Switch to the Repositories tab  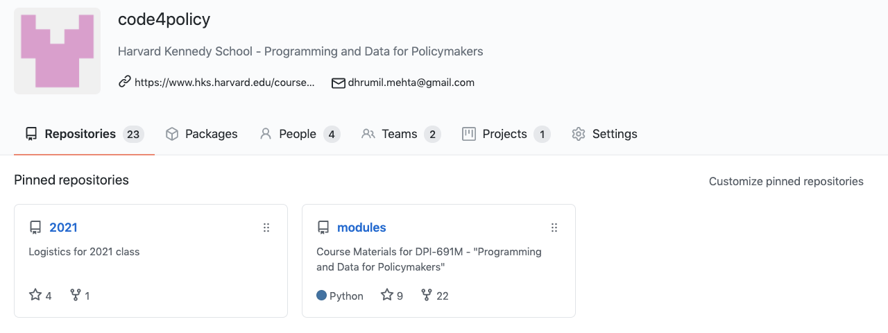click(x=84, y=134)
